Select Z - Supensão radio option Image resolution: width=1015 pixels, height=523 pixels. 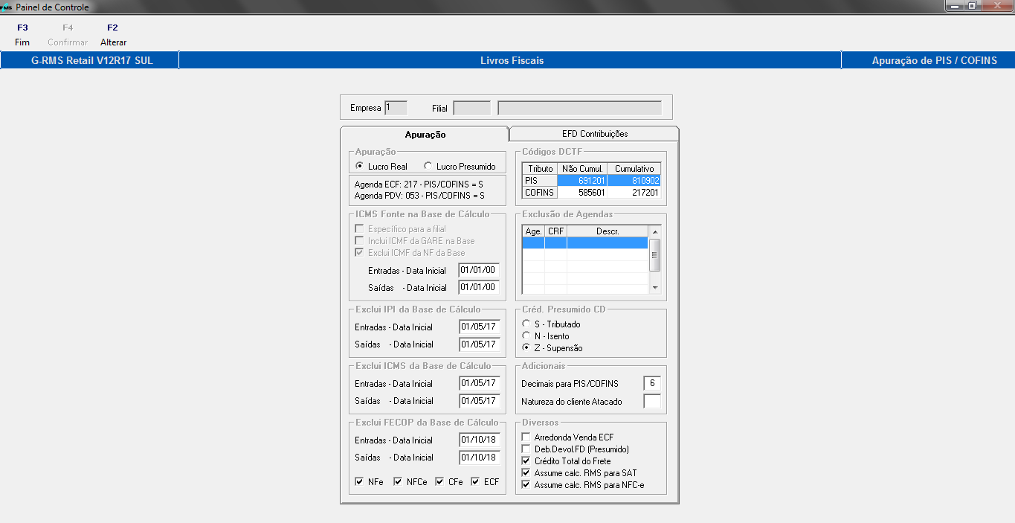point(526,348)
